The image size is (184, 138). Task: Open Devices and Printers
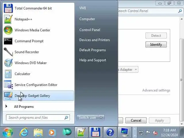pyautogui.click(x=95, y=40)
